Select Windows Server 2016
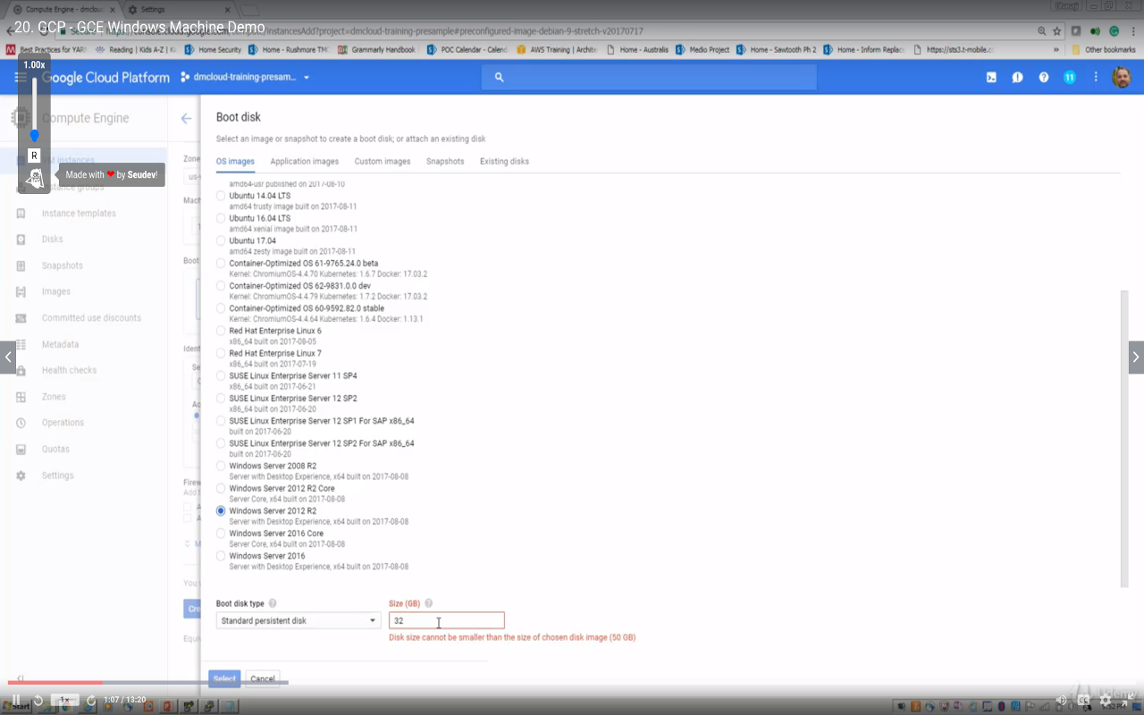 221,556
